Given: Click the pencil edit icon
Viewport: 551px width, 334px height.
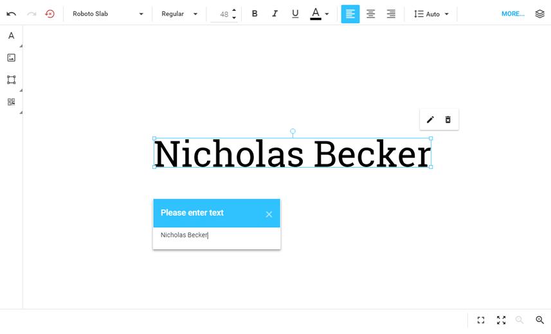Looking at the screenshot, I should [x=430, y=119].
